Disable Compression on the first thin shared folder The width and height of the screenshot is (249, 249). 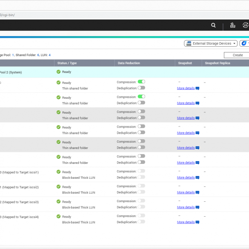[141, 82]
